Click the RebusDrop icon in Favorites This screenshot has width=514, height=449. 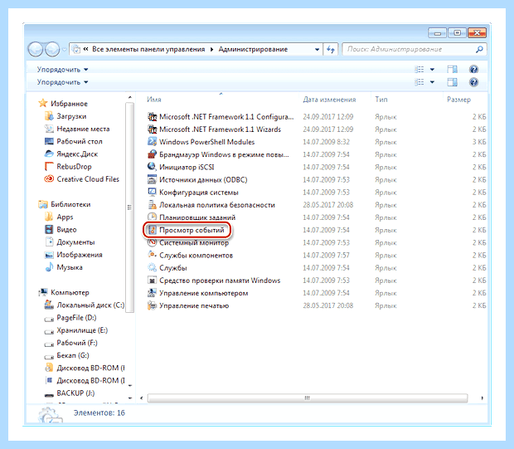coord(49,167)
